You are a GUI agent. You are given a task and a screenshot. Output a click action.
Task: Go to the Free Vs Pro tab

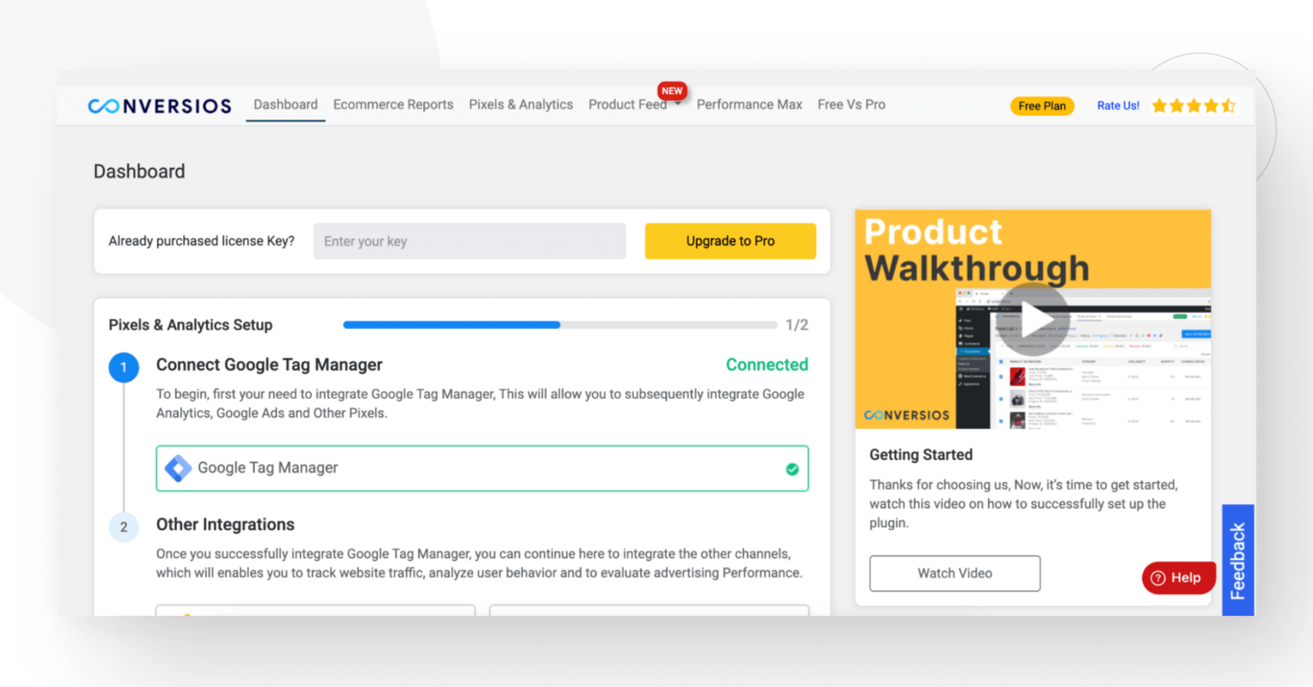851,104
